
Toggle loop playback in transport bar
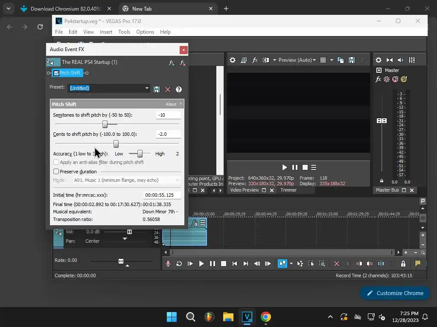(179, 264)
